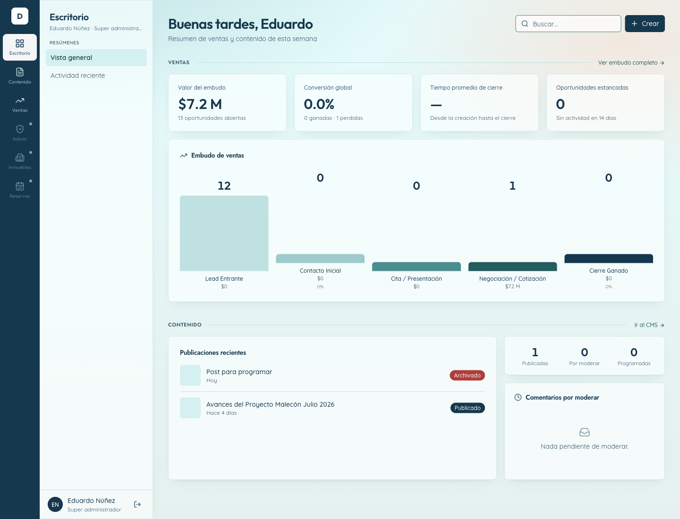Screen dimensions: 680x519
Task: Click the trend icon beside Embudo de ventas
Action: click(184, 155)
